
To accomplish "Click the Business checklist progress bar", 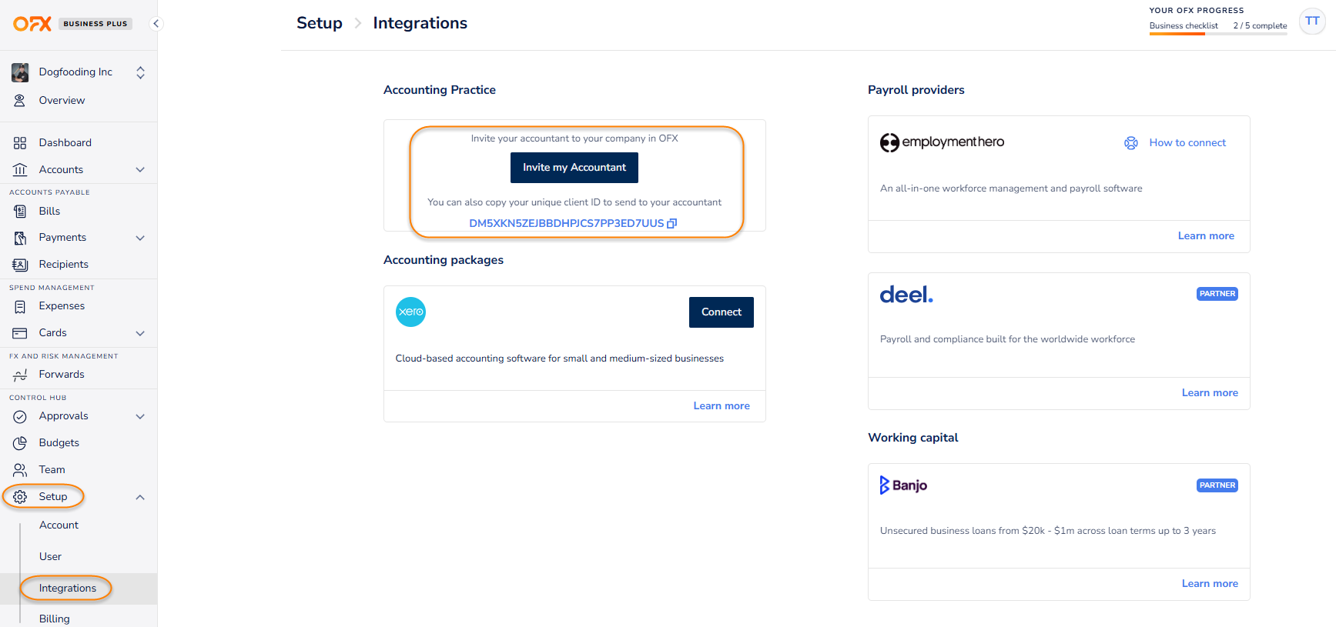I will (x=1218, y=34).
